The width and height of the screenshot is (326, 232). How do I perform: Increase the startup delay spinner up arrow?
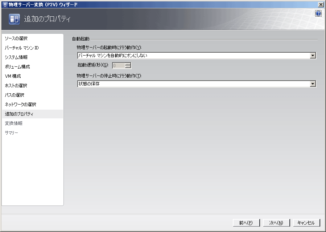[x=128, y=64]
